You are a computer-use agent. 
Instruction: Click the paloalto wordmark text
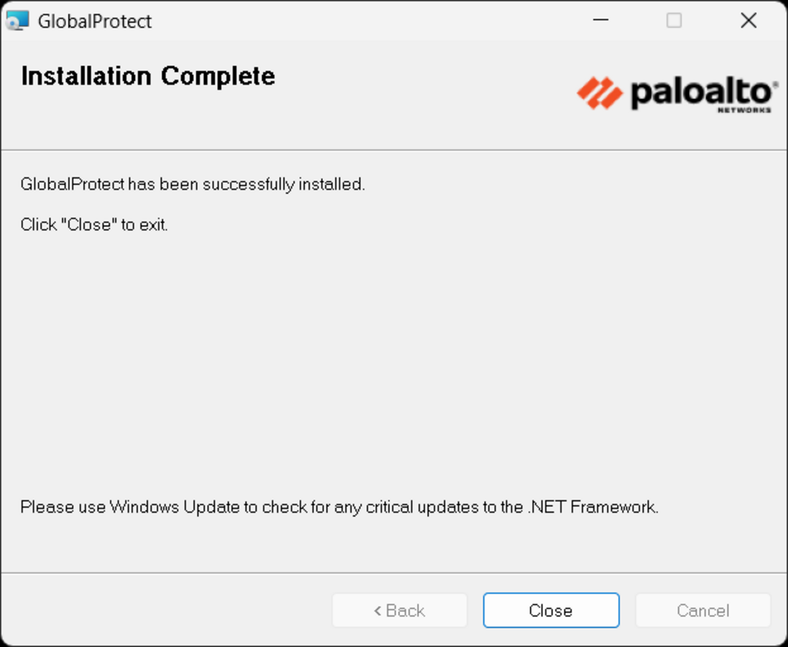click(701, 93)
